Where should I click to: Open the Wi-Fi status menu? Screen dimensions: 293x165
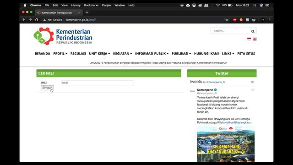(218, 5)
